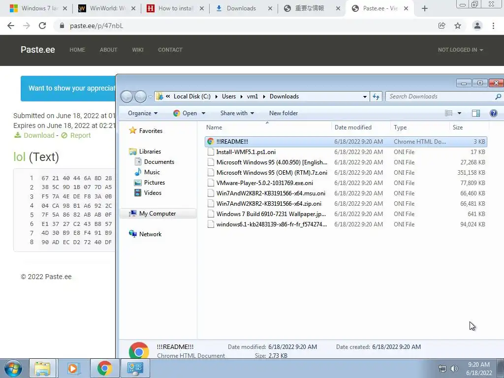Open Chrome share page icon

(442, 26)
